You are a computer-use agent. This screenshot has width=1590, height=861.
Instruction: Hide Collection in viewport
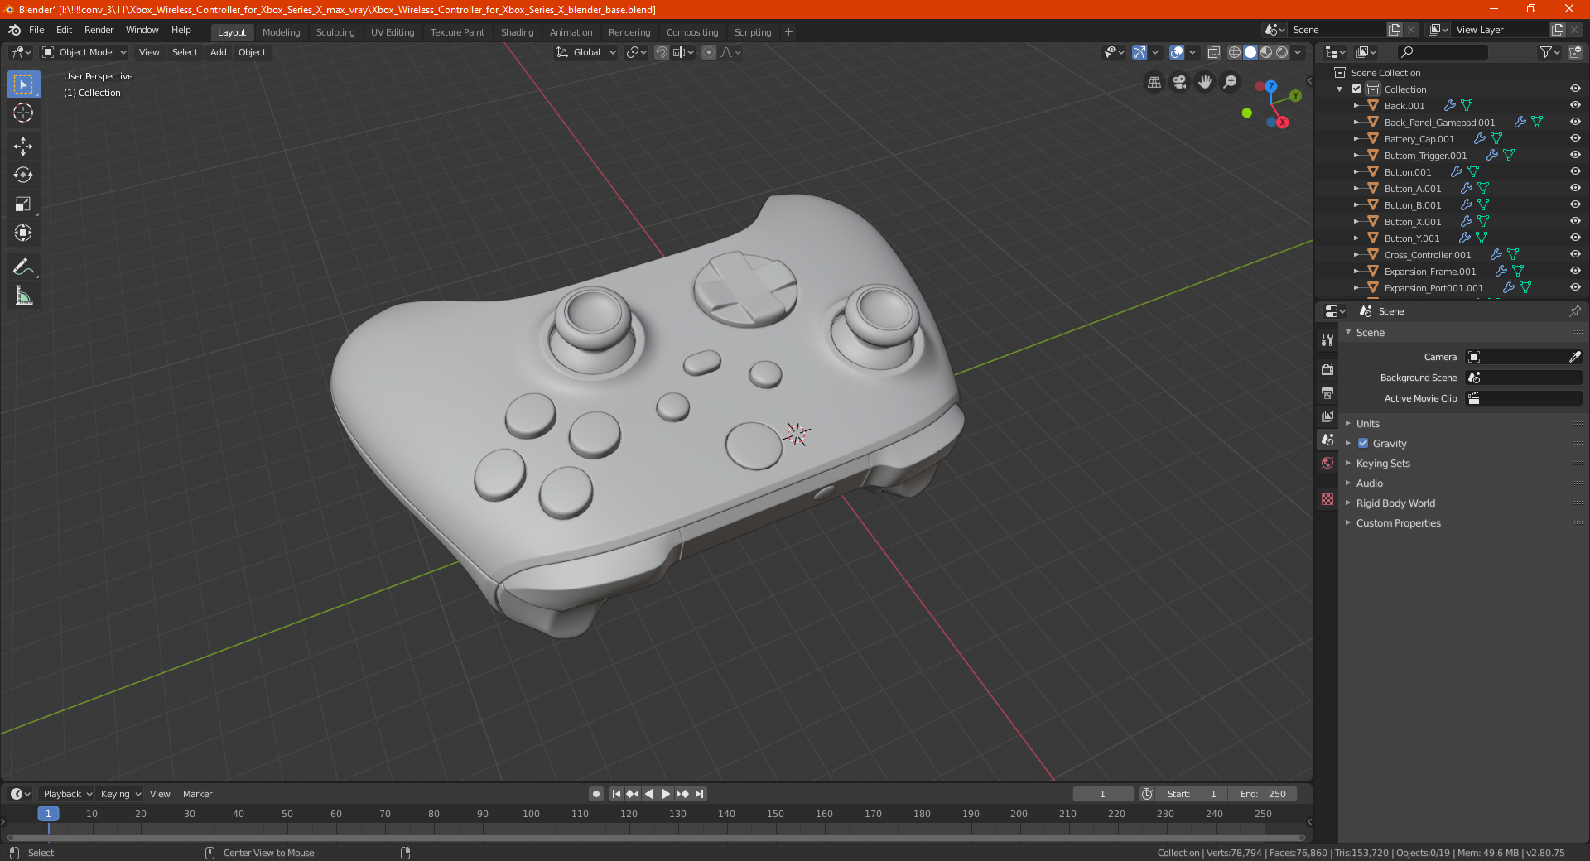(x=1574, y=89)
